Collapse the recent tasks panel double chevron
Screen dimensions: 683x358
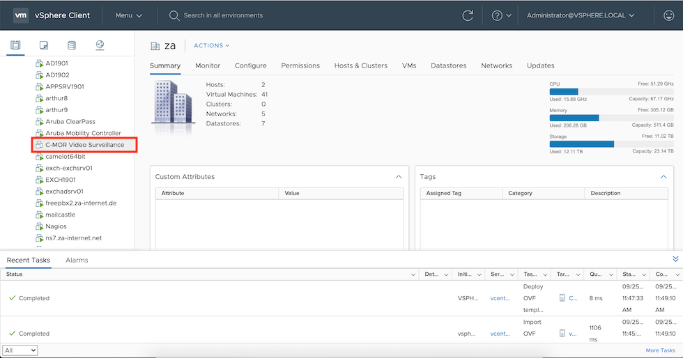[675, 259]
